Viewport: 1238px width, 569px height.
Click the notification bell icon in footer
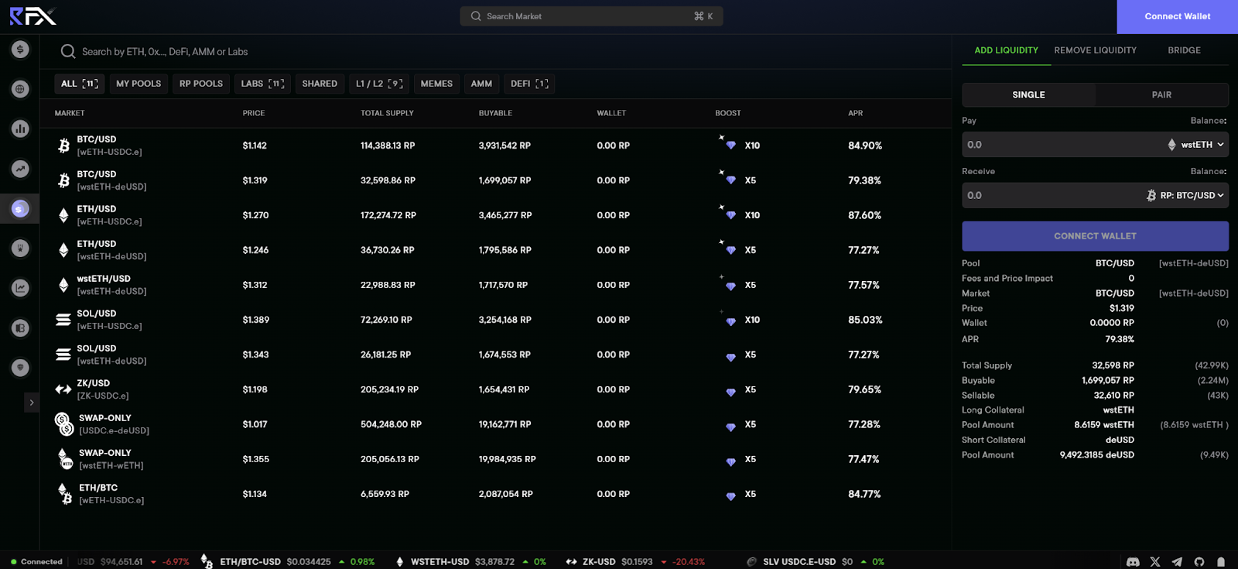(1221, 562)
